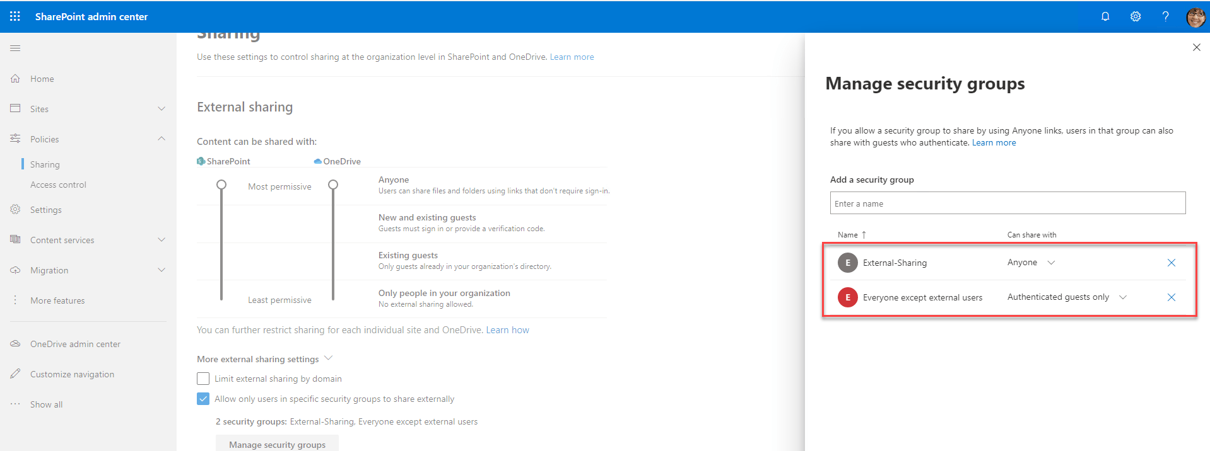Click Only people in your organization level
Viewport: 1210px width, 451px height.
444,293
